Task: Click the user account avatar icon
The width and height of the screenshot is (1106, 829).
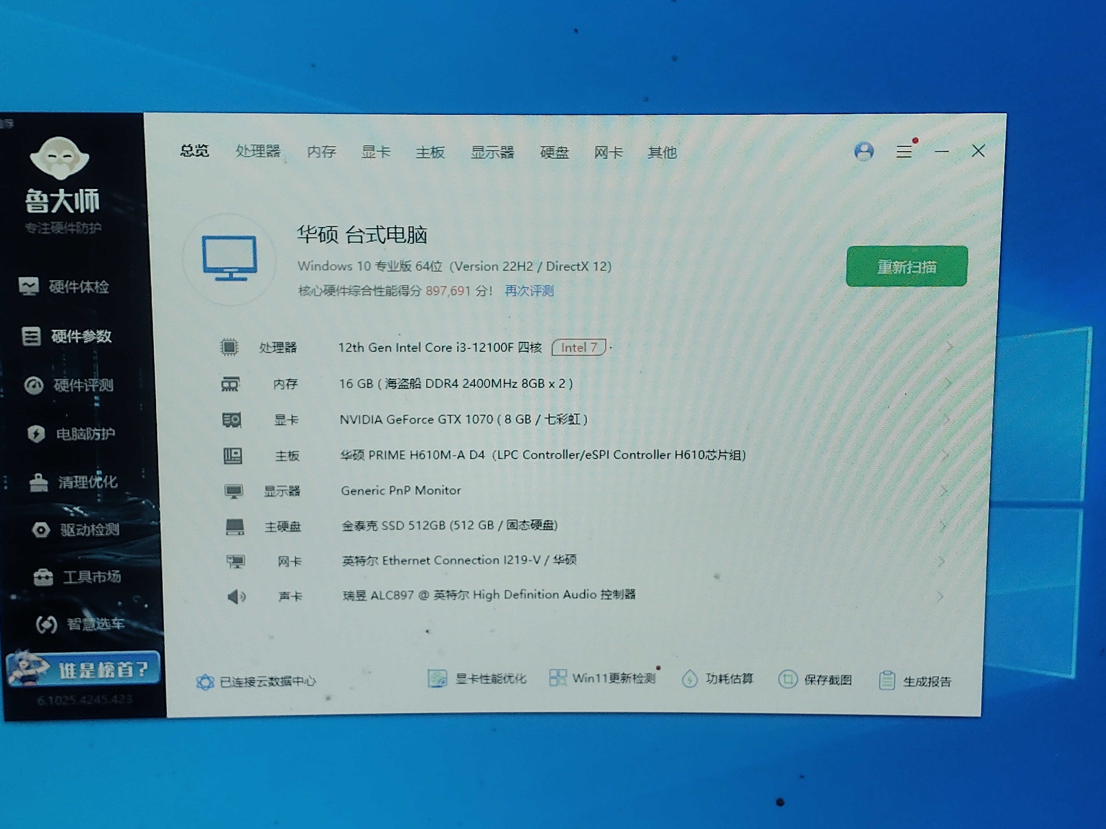Action: [x=863, y=151]
